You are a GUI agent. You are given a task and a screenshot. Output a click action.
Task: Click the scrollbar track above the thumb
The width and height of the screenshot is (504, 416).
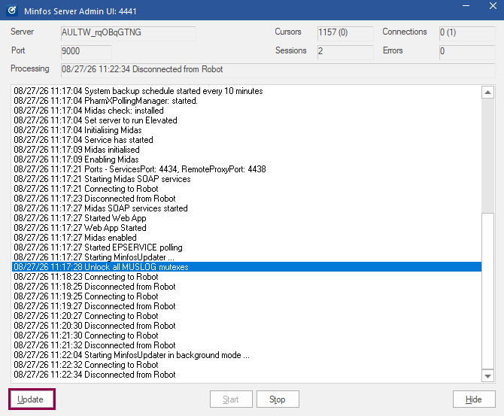[x=487, y=156]
